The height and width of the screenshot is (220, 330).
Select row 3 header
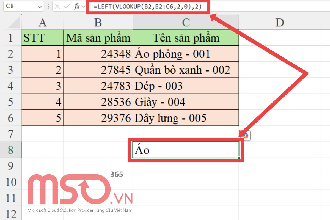[x=11, y=70]
